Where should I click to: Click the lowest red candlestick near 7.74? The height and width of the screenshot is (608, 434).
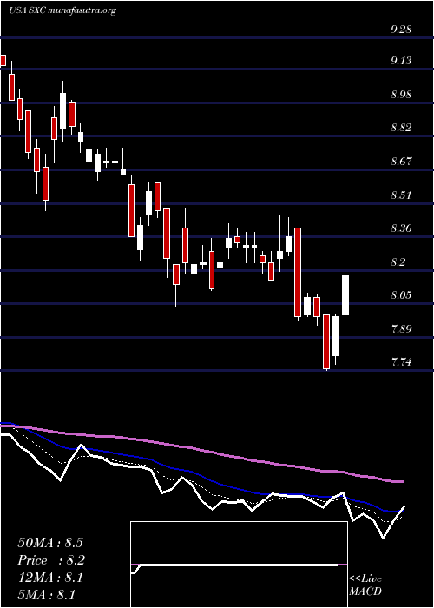point(326,341)
